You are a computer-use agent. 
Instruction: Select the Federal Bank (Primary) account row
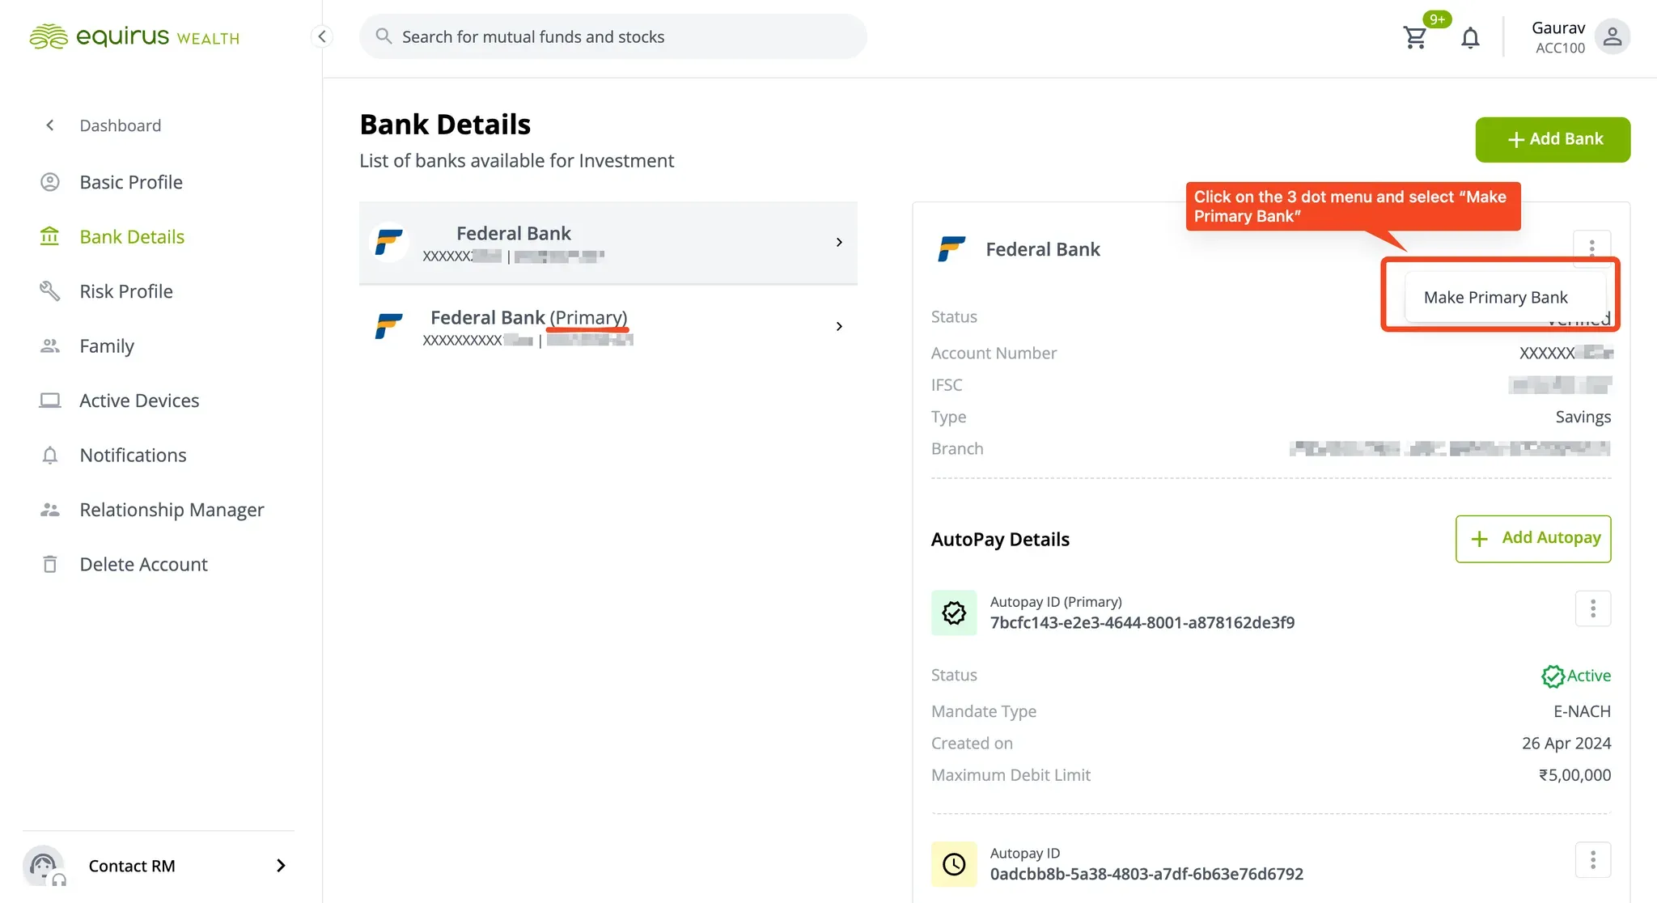608,327
